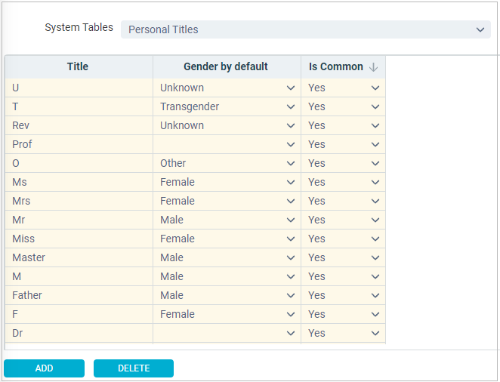Click the gender chevron in the Miss row
Image resolution: width=500 pixels, height=382 pixels.
coord(291,239)
